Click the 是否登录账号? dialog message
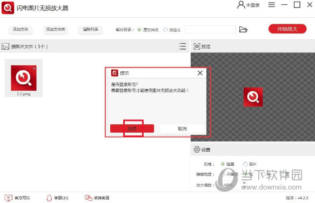 click(x=125, y=84)
